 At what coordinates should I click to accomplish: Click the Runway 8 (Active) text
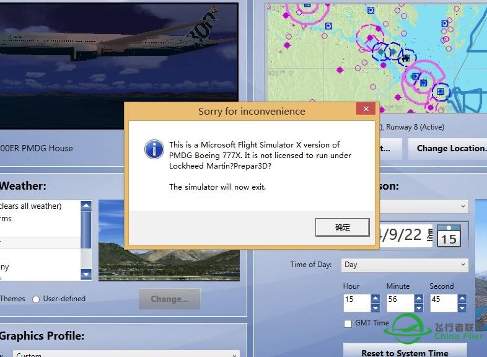click(x=415, y=127)
